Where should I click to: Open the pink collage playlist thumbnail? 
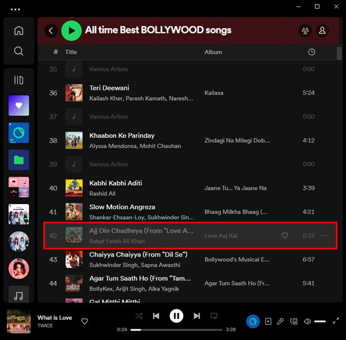[x=19, y=187]
